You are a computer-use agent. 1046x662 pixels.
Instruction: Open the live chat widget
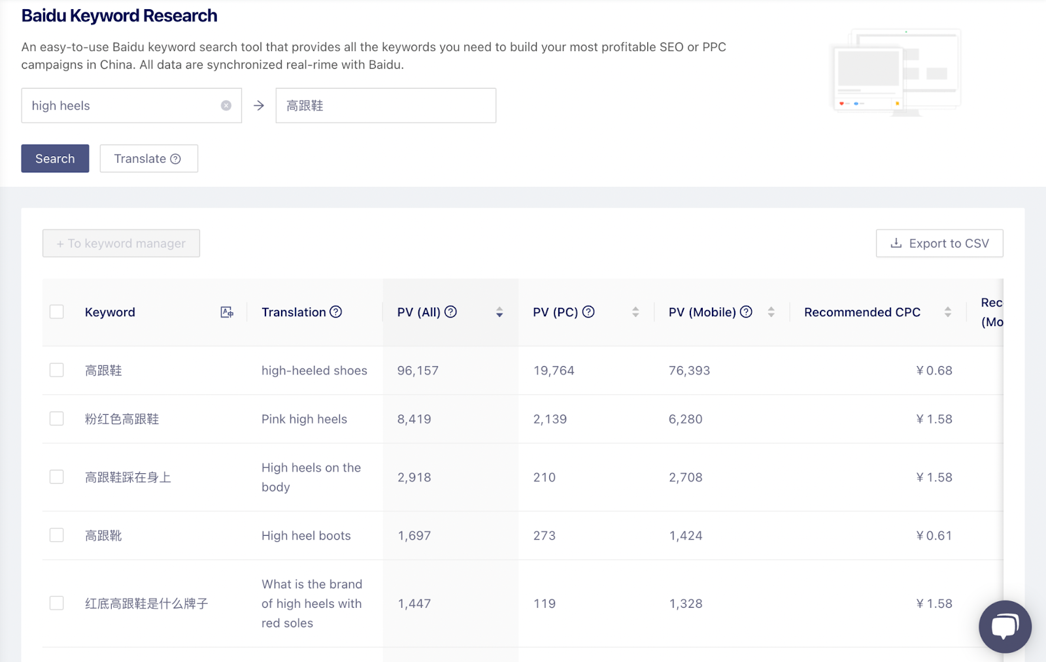coord(1004,626)
